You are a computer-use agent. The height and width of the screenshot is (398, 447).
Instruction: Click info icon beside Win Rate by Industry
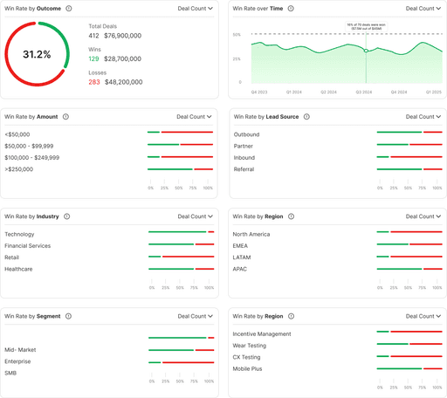point(67,216)
